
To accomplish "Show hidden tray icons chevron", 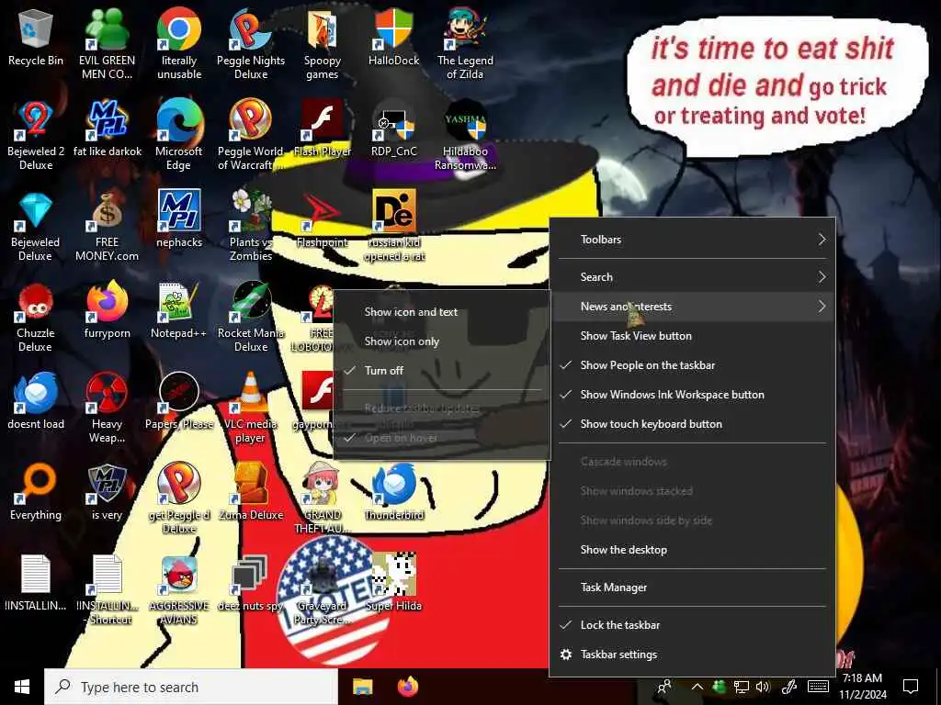I will pyautogui.click(x=697, y=687).
